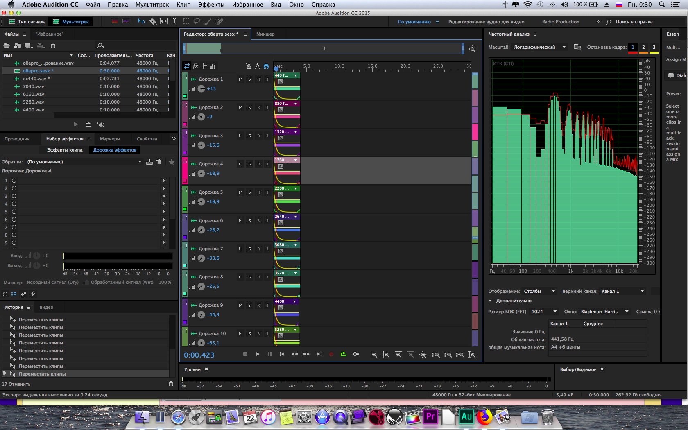
Task: Toggle snapping magnet icon above timeline
Action: [266, 66]
